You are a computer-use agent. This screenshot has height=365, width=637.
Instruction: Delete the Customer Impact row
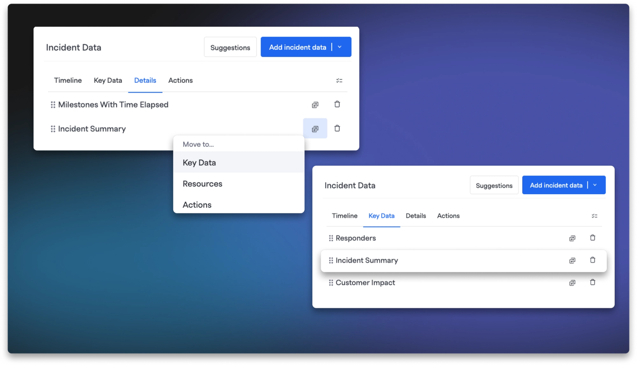[x=592, y=282]
